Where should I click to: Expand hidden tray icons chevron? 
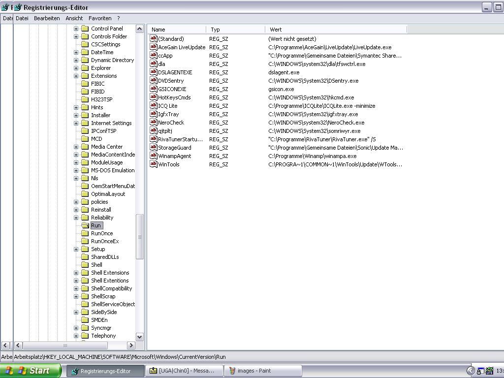pyautogui.click(x=471, y=371)
